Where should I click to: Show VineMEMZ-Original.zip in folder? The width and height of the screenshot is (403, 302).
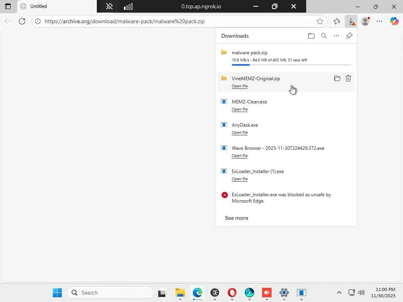(x=337, y=78)
